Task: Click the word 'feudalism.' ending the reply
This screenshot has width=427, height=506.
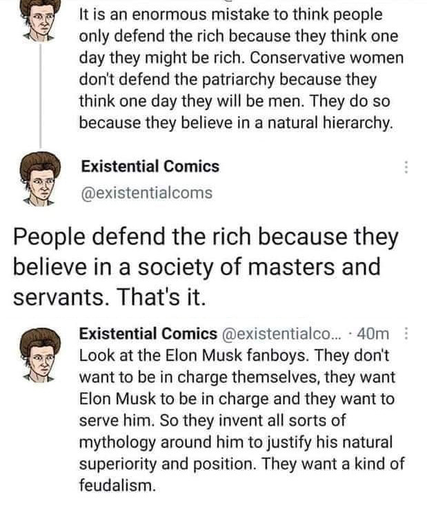Action: (117, 485)
